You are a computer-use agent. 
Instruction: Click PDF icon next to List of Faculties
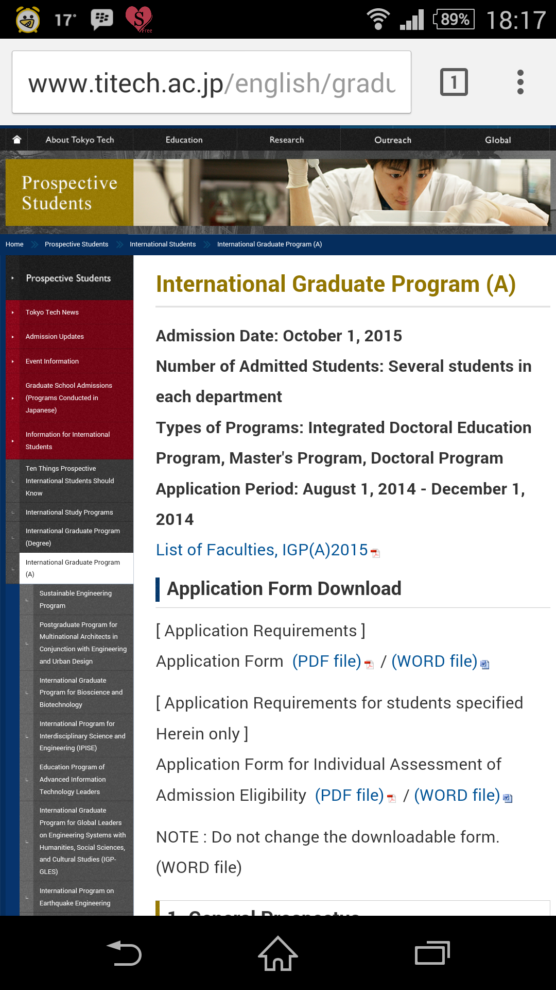coord(375,553)
